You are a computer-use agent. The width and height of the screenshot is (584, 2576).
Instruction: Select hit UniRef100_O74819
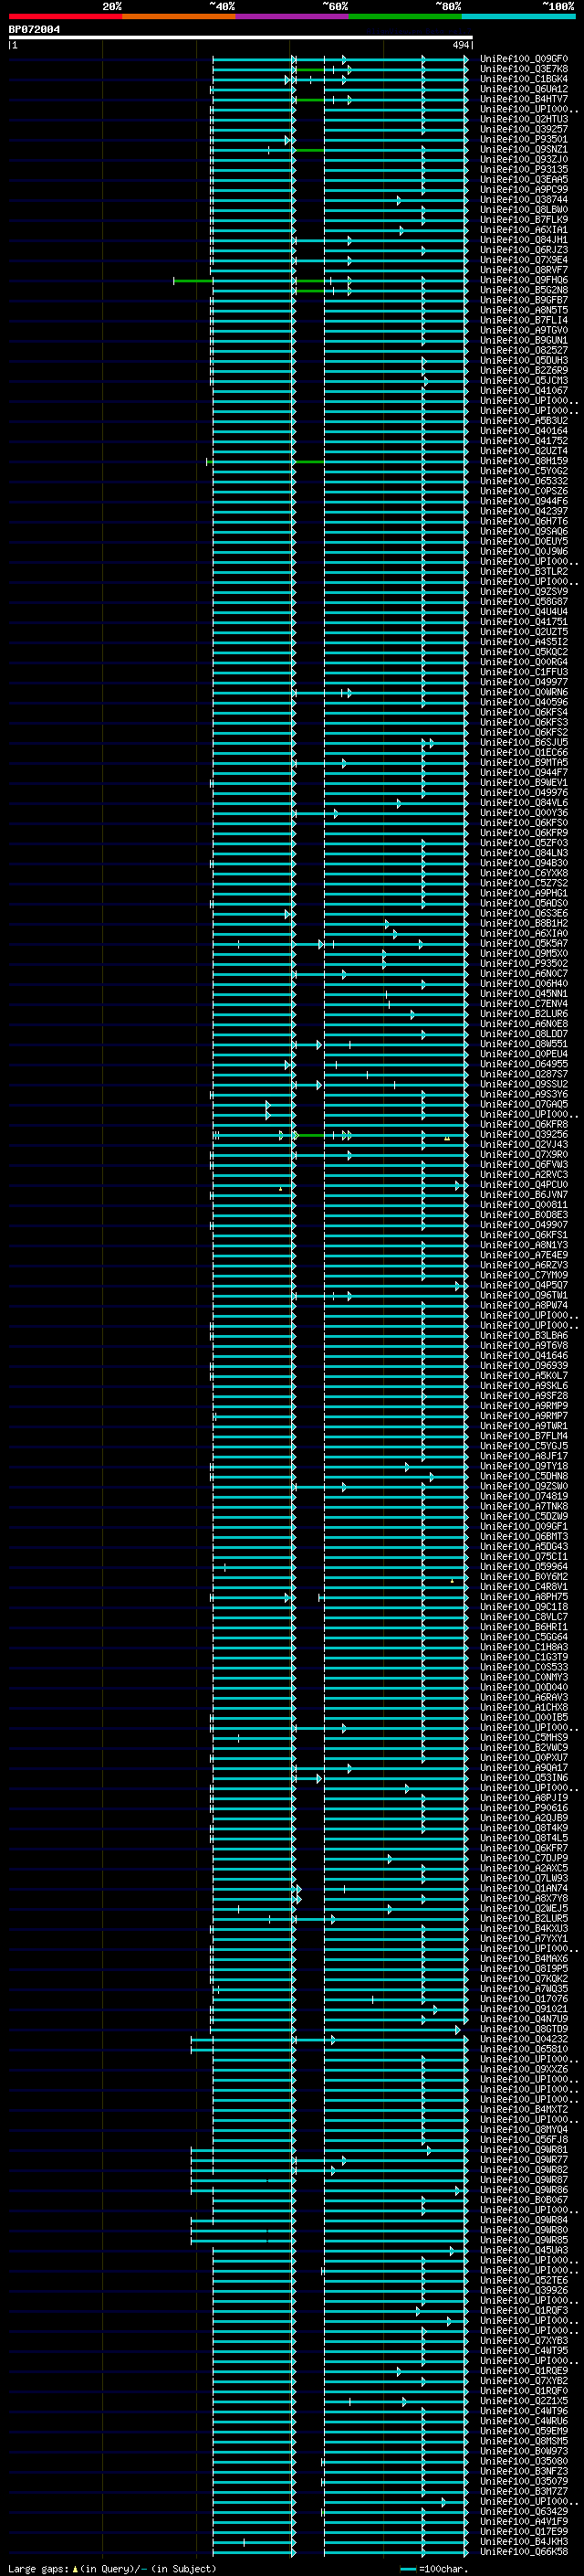[524, 1497]
